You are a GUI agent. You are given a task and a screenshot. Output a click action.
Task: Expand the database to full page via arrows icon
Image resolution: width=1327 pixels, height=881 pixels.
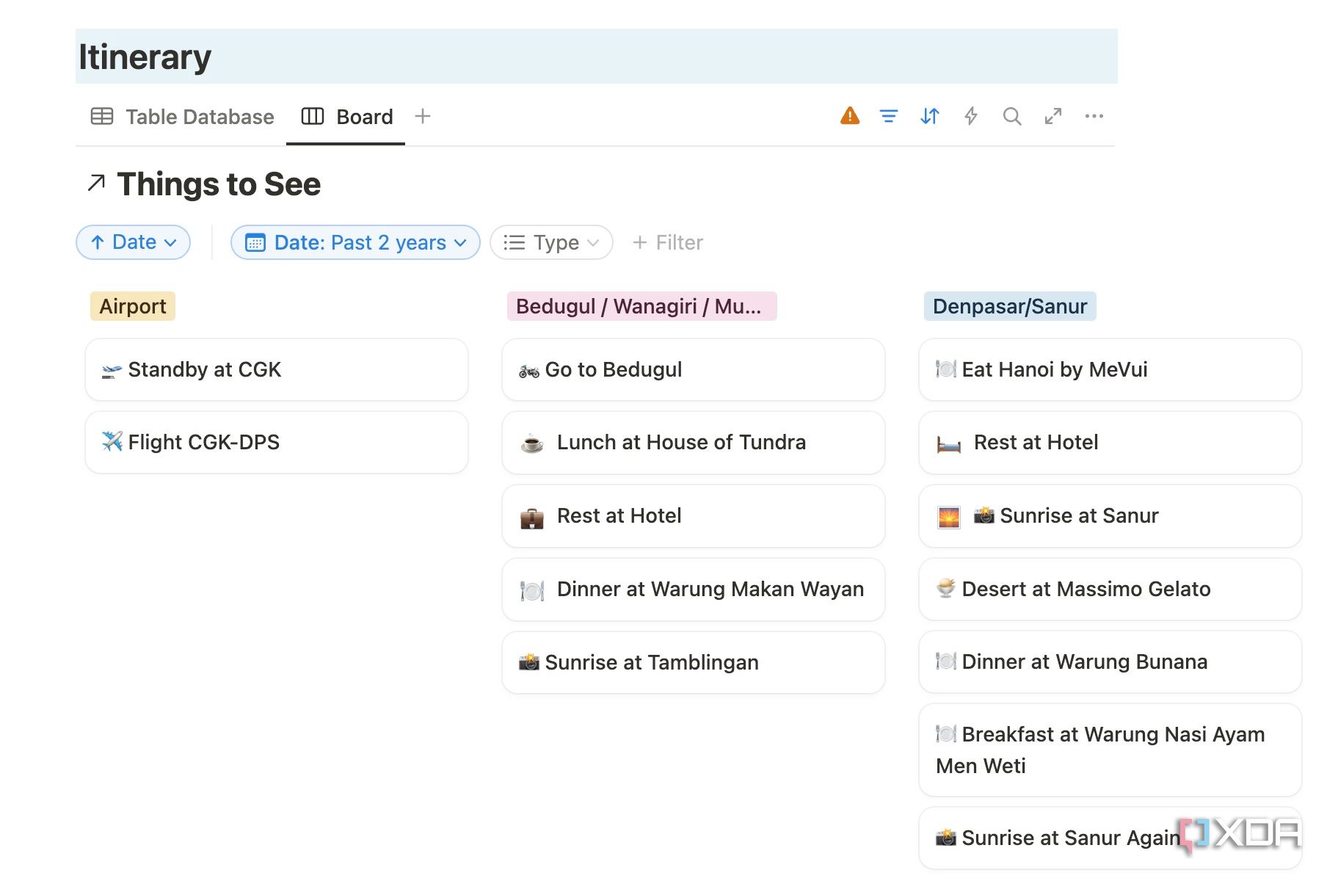click(x=1053, y=116)
